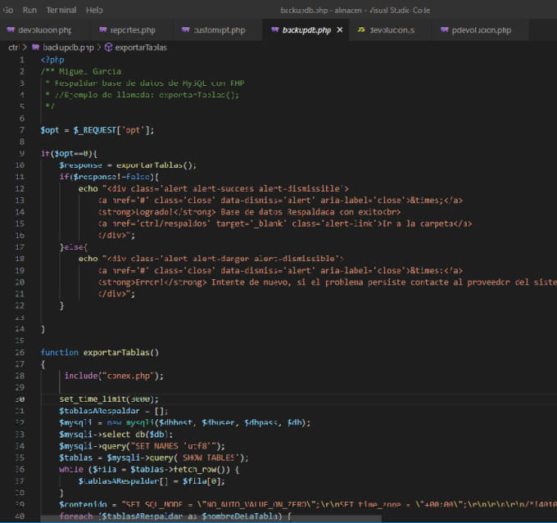Switch to the reportes.php tab

[x=133, y=30]
